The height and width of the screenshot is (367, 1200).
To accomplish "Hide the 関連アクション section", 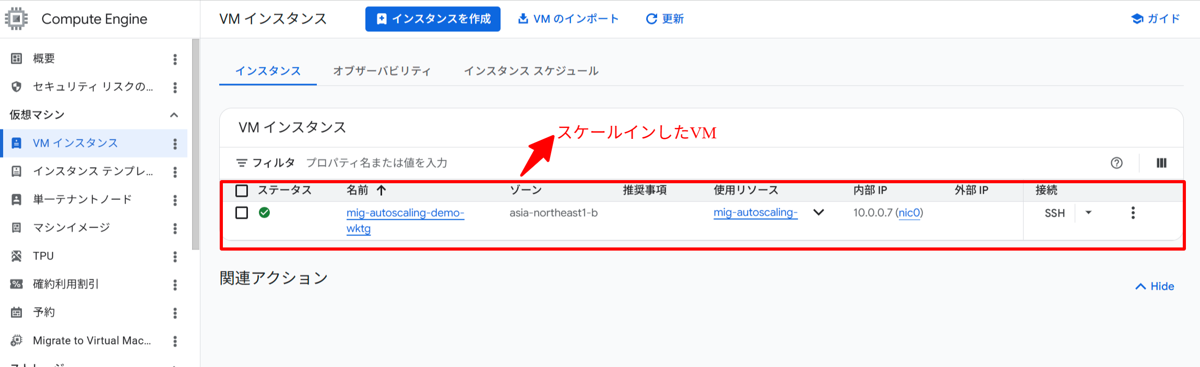I will click(x=1155, y=286).
